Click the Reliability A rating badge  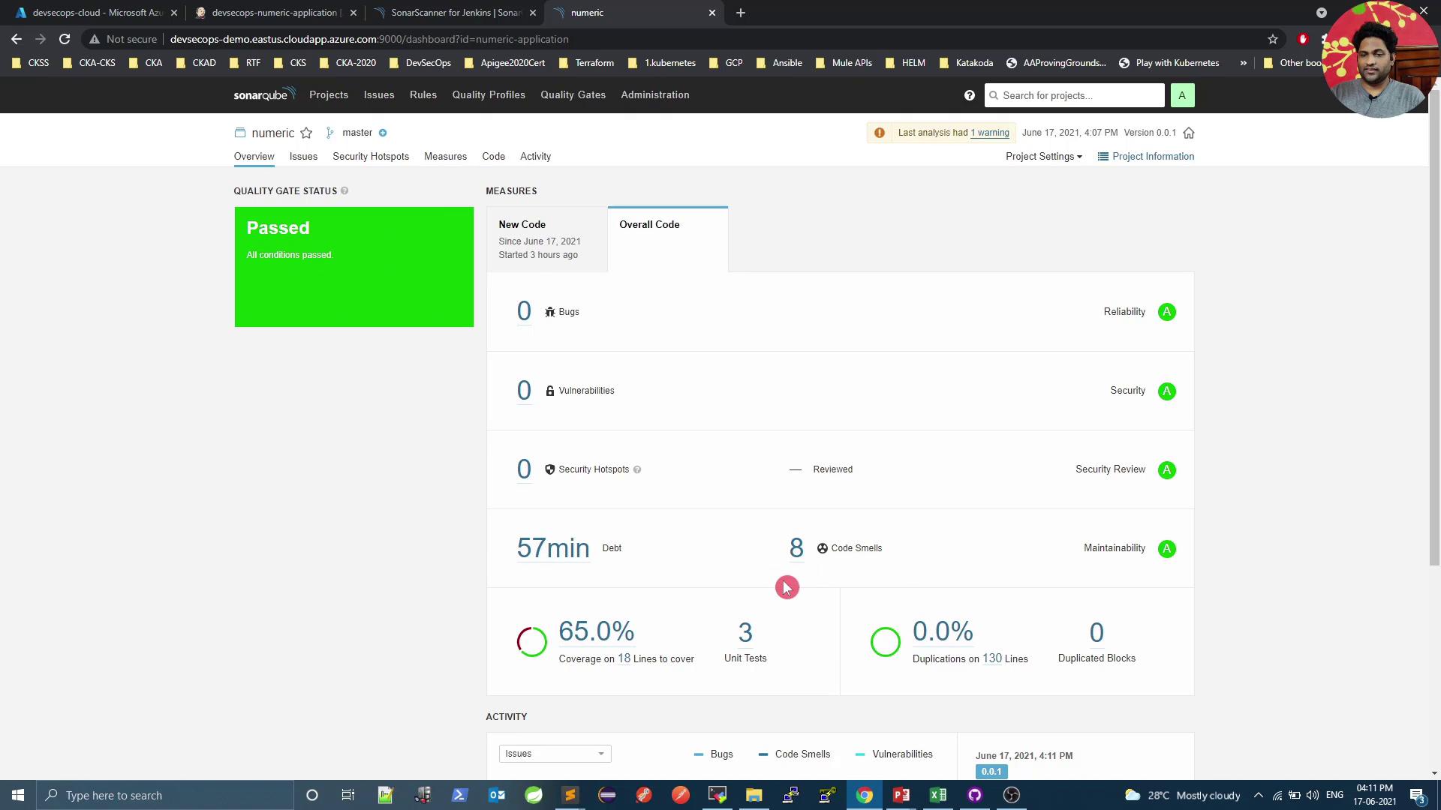tap(1166, 312)
